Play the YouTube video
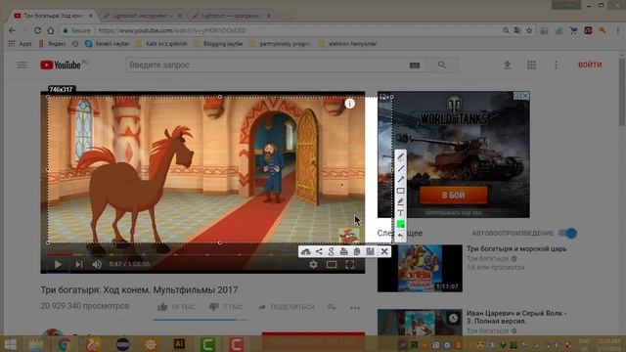 point(58,264)
